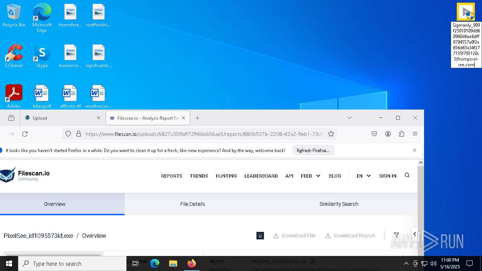Close the Upload tab
This screenshot has height=271, width=482.
tap(99, 118)
